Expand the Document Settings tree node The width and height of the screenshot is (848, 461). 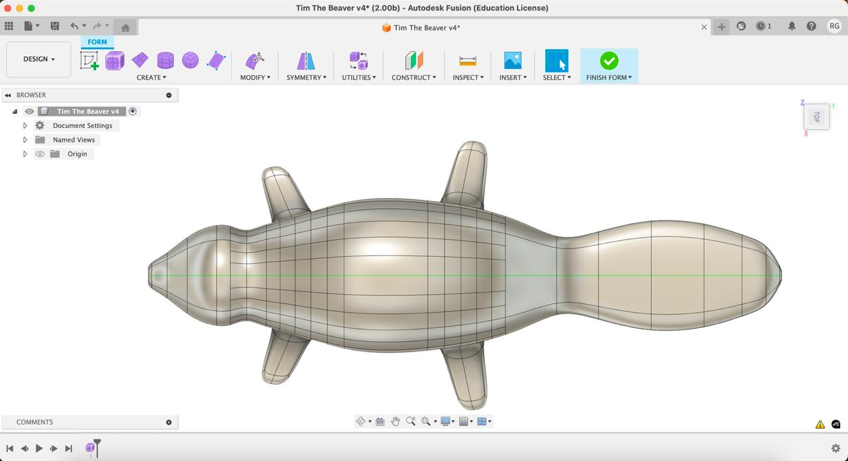tap(25, 126)
